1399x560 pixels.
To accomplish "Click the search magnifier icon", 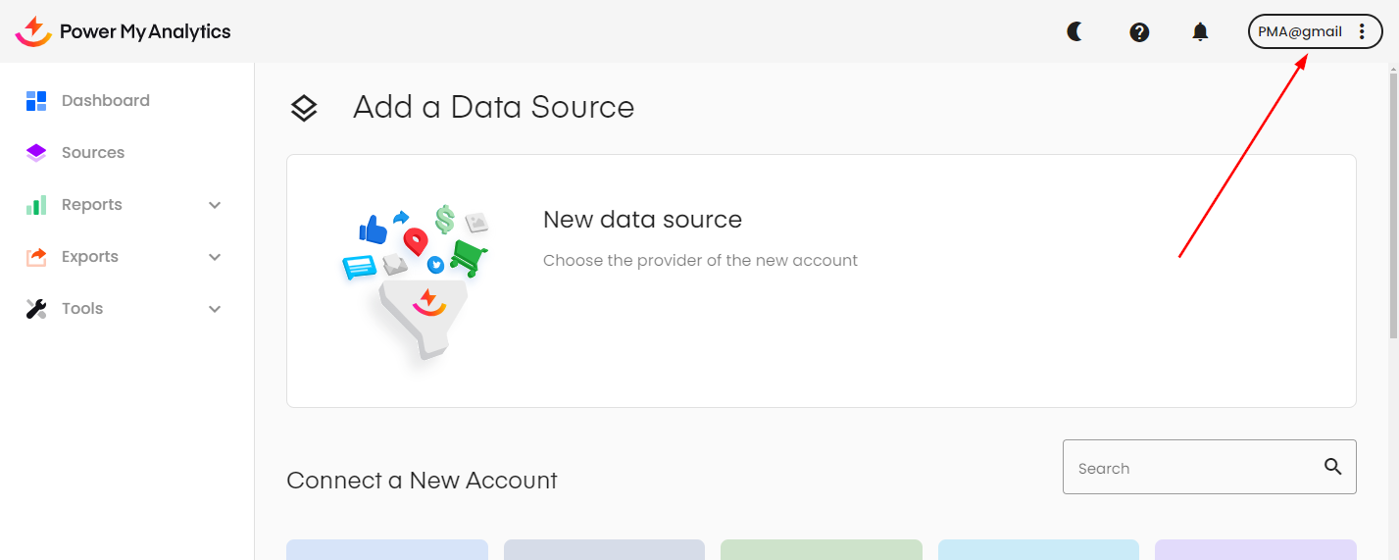I will coord(1333,467).
